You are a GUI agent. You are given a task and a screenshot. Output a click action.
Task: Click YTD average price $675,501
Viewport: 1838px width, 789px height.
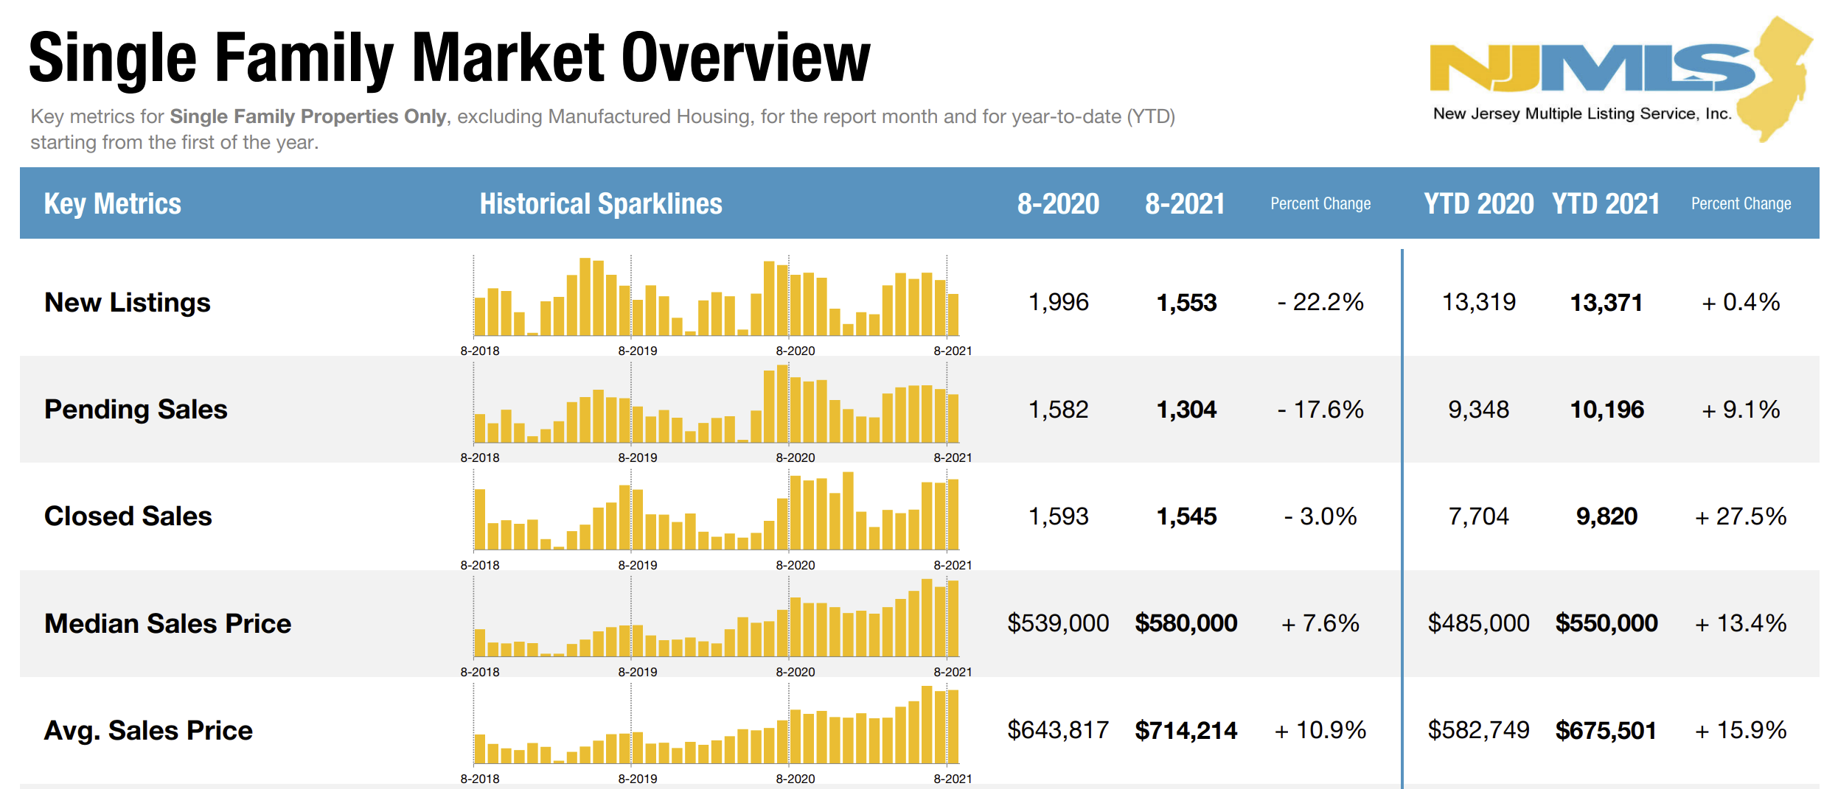(1606, 730)
